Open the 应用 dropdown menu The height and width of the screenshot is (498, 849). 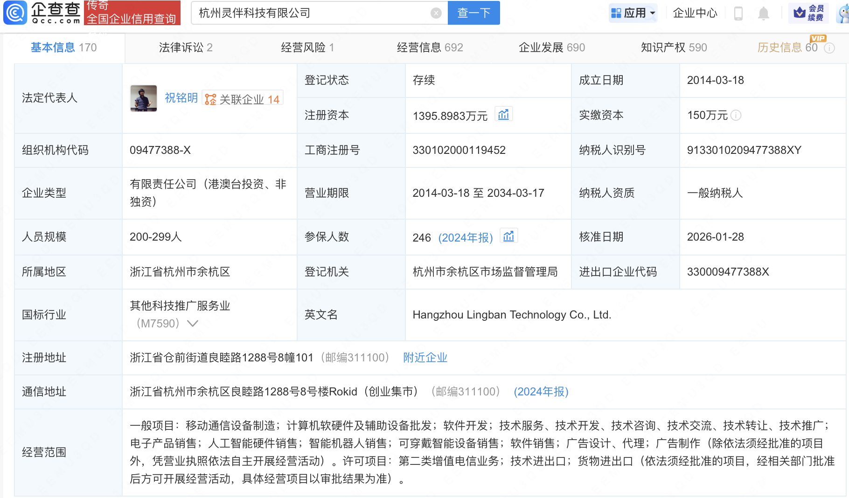(x=633, y=13)
